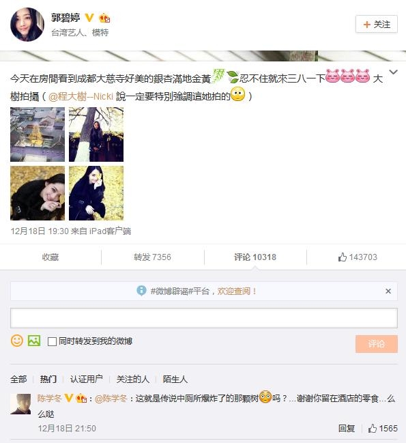The height and width of the screenshot is (443, 406).
Task: Click the membership crown badge beside 郭碧婷
Action: pyautogui.click(x=104, y=18)
